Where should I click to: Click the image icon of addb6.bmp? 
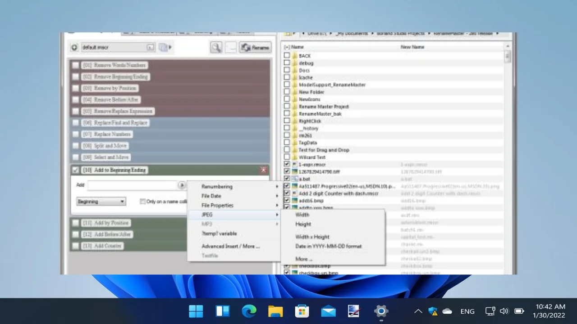pyautogui.click(x=295, y=201)
